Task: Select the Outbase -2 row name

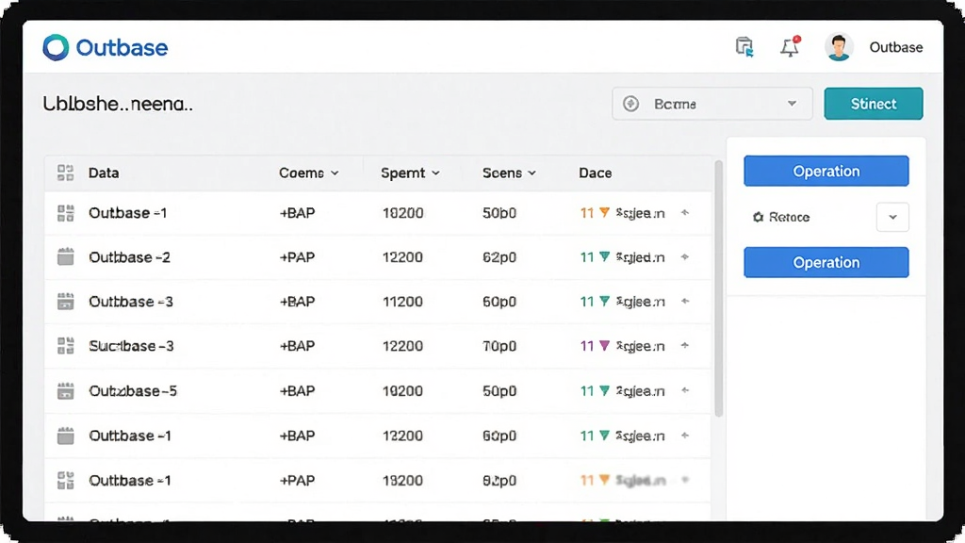Action: click(129, 257)
